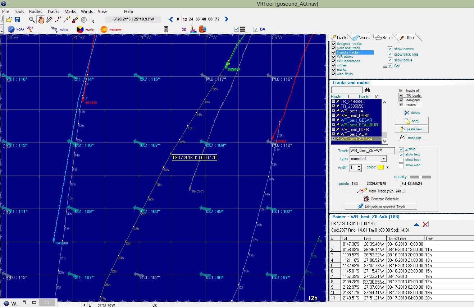Uncheck show track lines
The image size is (474, 307).
(x=390, y=54)
